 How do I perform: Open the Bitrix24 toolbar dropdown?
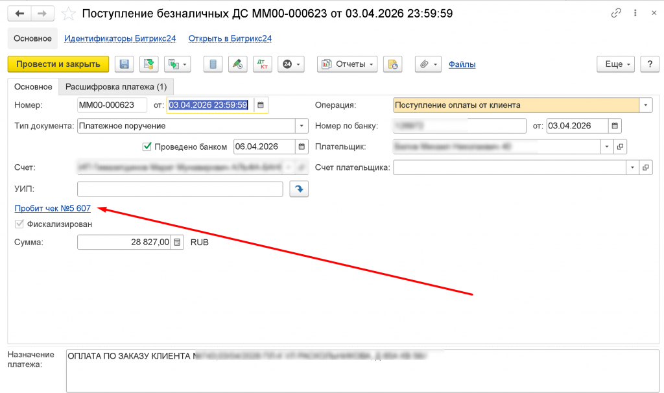point(291,64)
